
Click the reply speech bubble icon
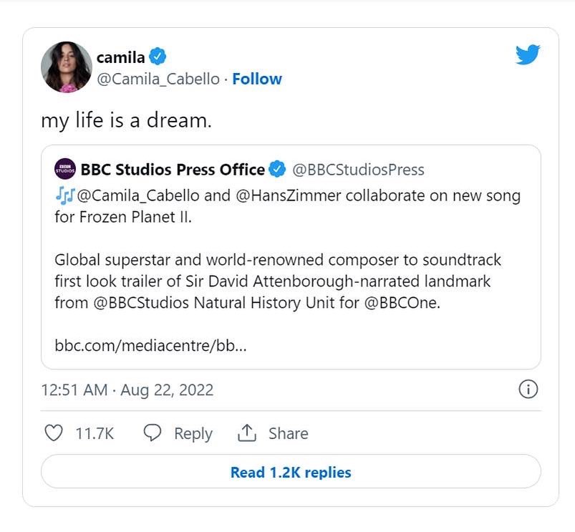click(152, 433)
